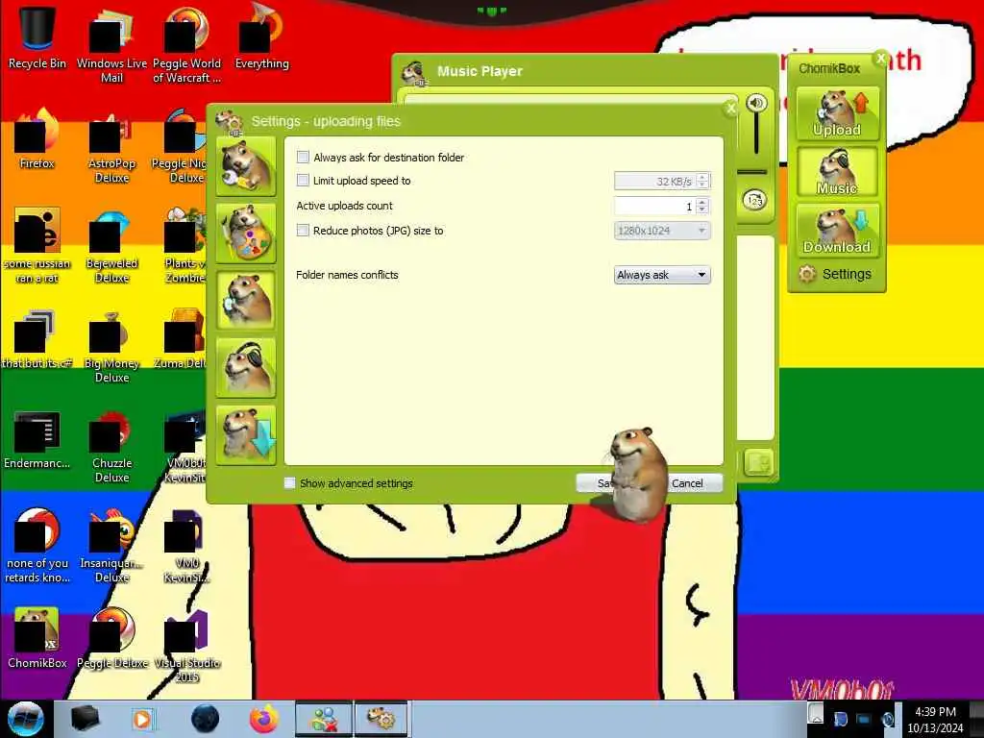Open Big Money Deluxe desktop icon

tap(111, 345)
